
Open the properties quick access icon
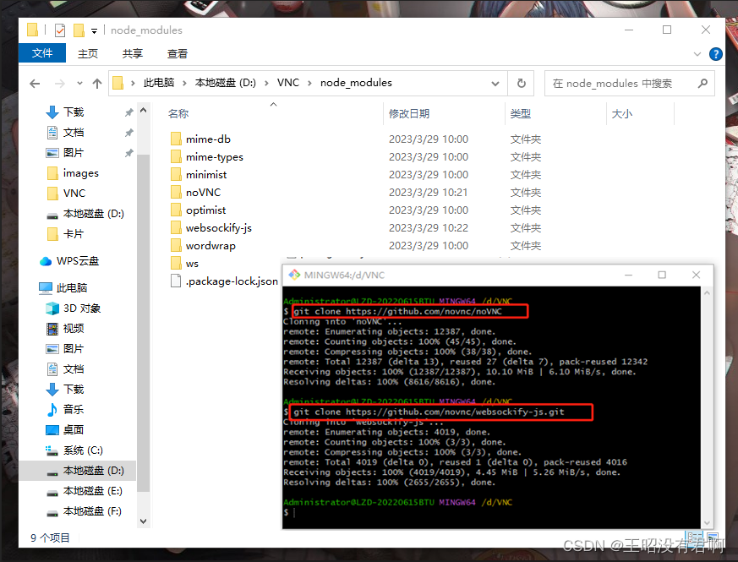(x=60, y=30)
